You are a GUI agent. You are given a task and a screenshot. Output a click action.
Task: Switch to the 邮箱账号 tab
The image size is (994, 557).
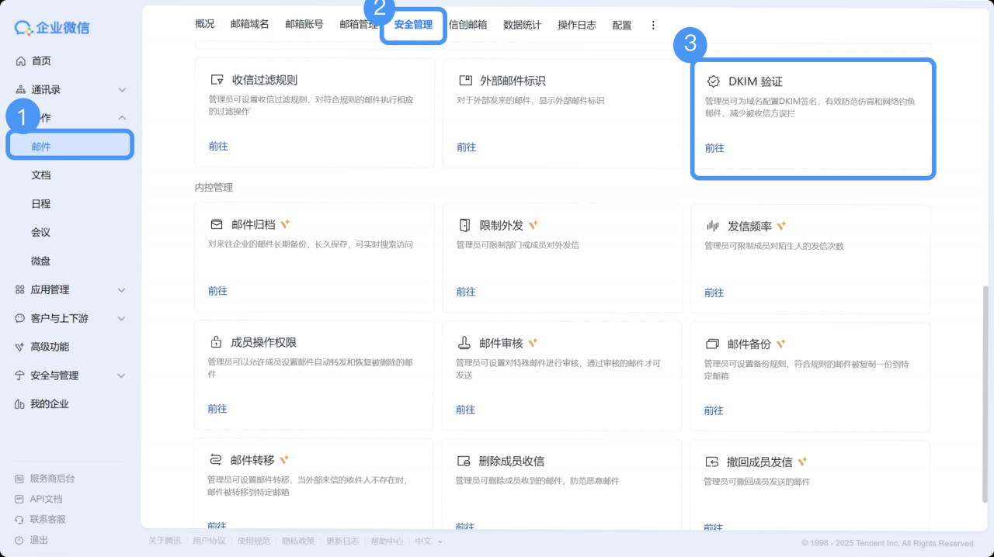tap(304, 25)
